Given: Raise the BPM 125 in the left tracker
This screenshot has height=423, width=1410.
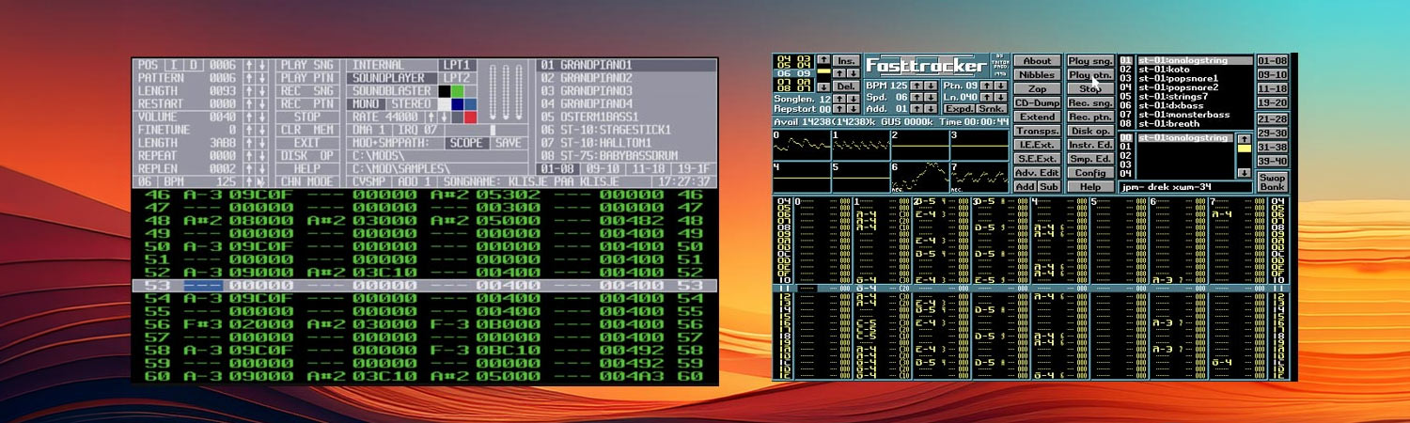Looking at the screenshot, I should pos(249,181).
